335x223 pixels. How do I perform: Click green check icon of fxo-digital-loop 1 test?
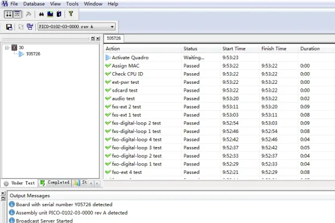pyautogui.click(x=108, y=164)
